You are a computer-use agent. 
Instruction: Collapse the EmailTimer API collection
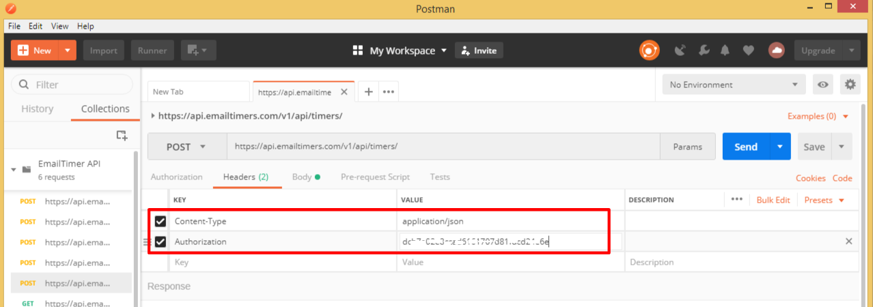tap(13, 169)
